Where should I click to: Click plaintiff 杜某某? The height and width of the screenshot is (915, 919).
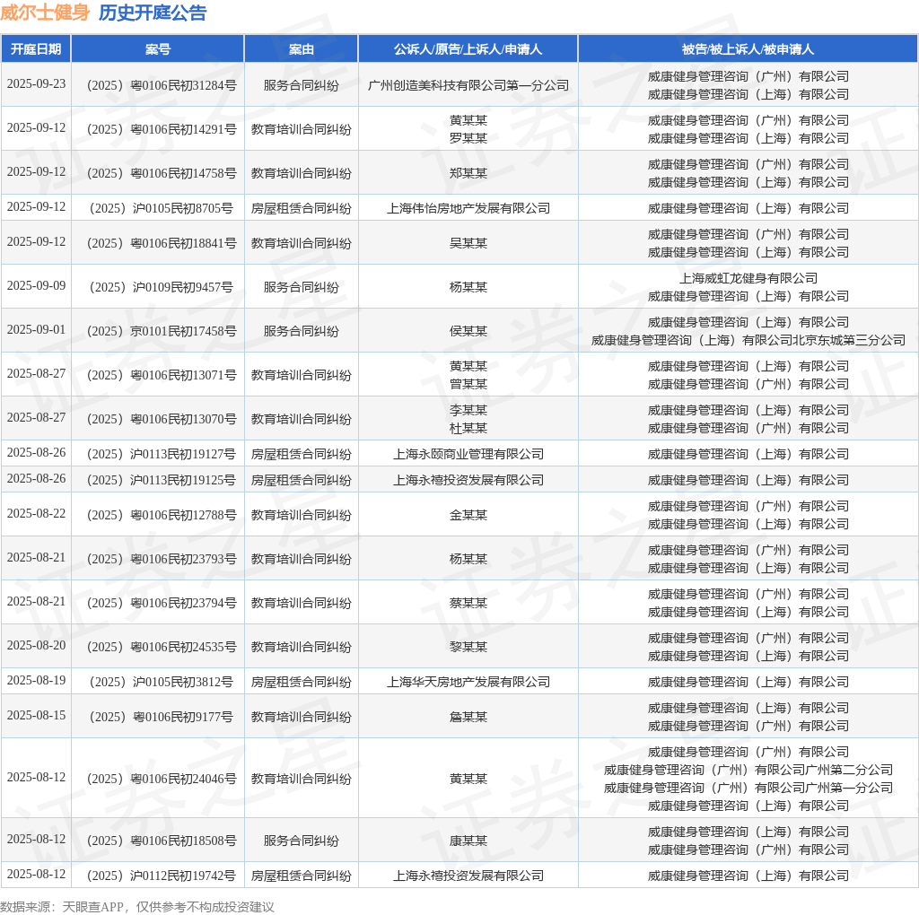click(468, 428)
